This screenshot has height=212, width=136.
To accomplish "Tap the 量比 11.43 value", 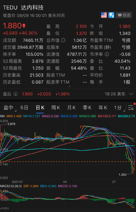I will point(125,68).
